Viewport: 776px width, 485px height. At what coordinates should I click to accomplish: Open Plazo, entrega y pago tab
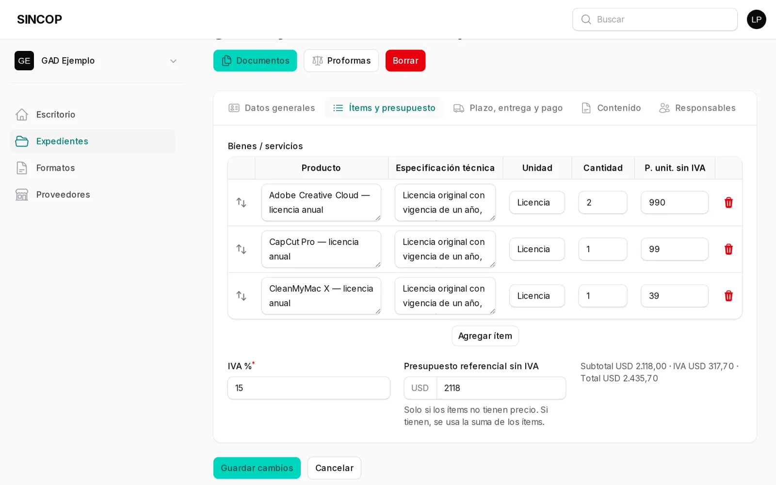coord(508,108)
